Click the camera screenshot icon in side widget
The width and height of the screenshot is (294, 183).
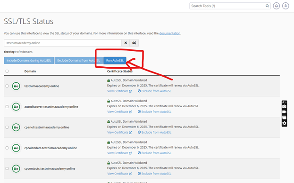284,106
